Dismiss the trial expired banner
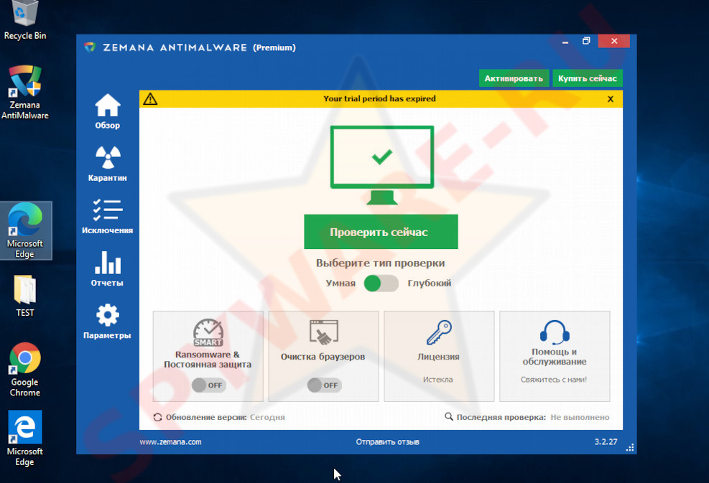The width and height of the screenshot is (709, 483). coord(611,99)
